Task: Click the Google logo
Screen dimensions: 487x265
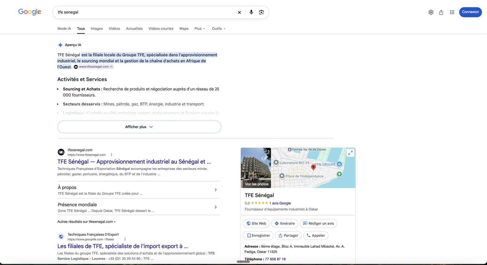Action: coord(30,12)
